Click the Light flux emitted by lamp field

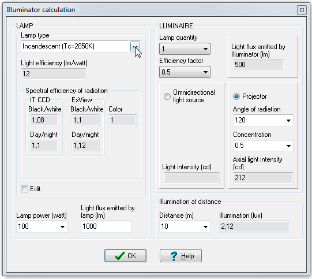pos(107,226)
